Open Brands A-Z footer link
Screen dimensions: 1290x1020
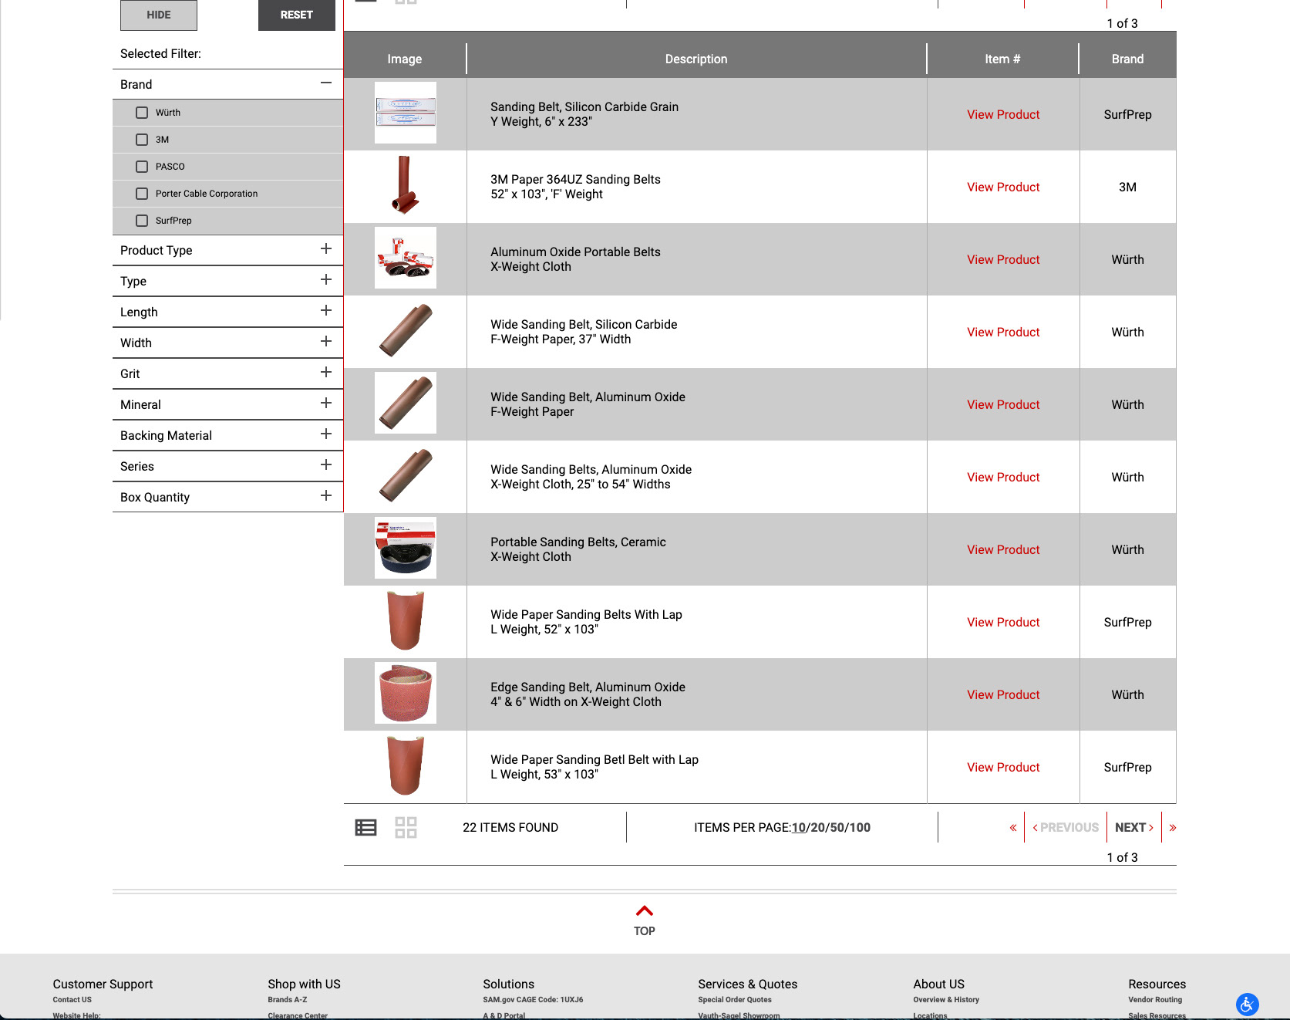tap(288, 999)
